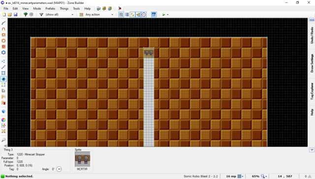Switch to Things mode
This screenshot has height=179, width=315.
[3, 79]
